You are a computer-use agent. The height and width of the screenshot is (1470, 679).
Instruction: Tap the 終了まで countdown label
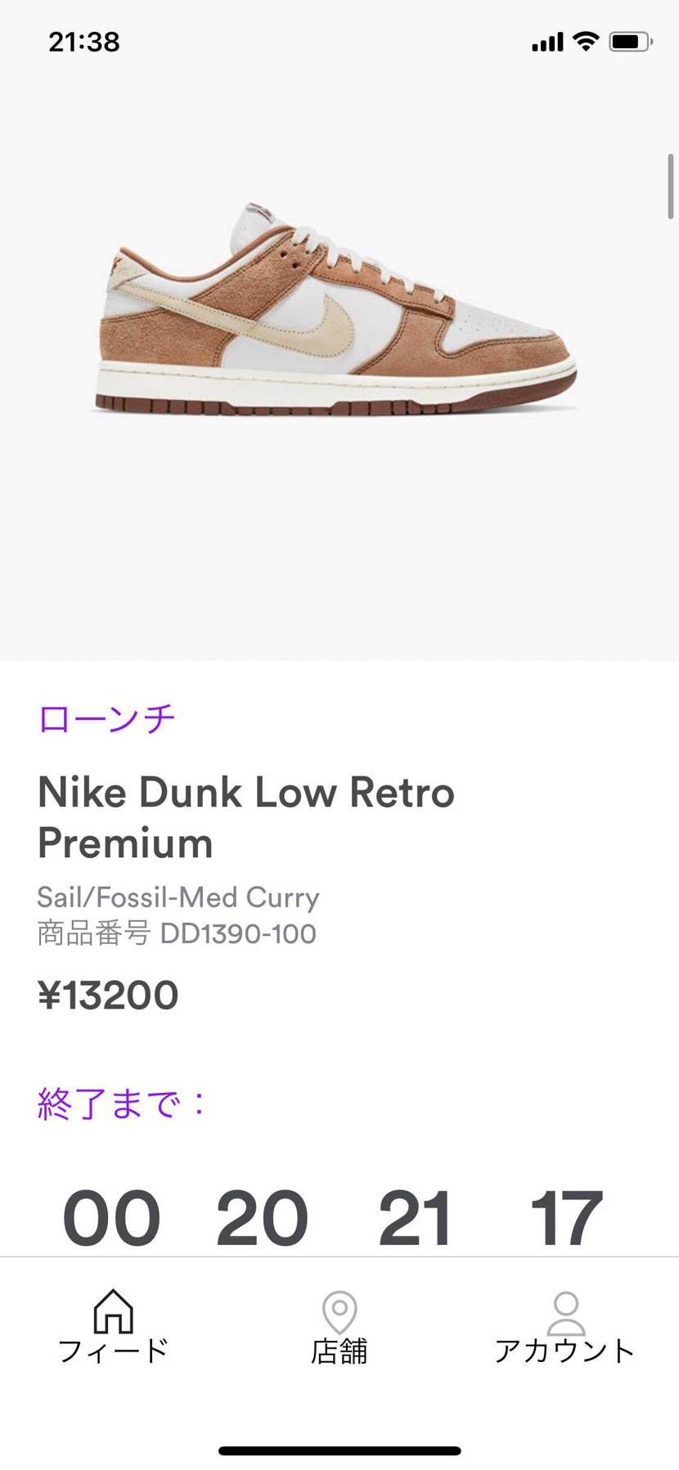(119, 1104)
